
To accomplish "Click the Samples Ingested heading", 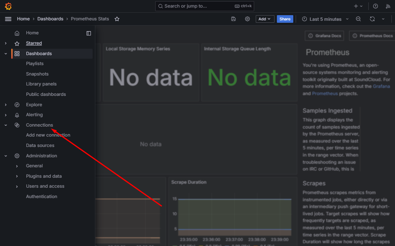I will point(328,111).
